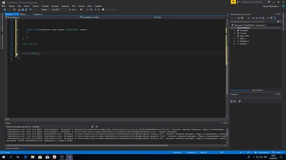Open the Справка menu
The width and height of the screenshot is (286, 160).
(98, 6)
